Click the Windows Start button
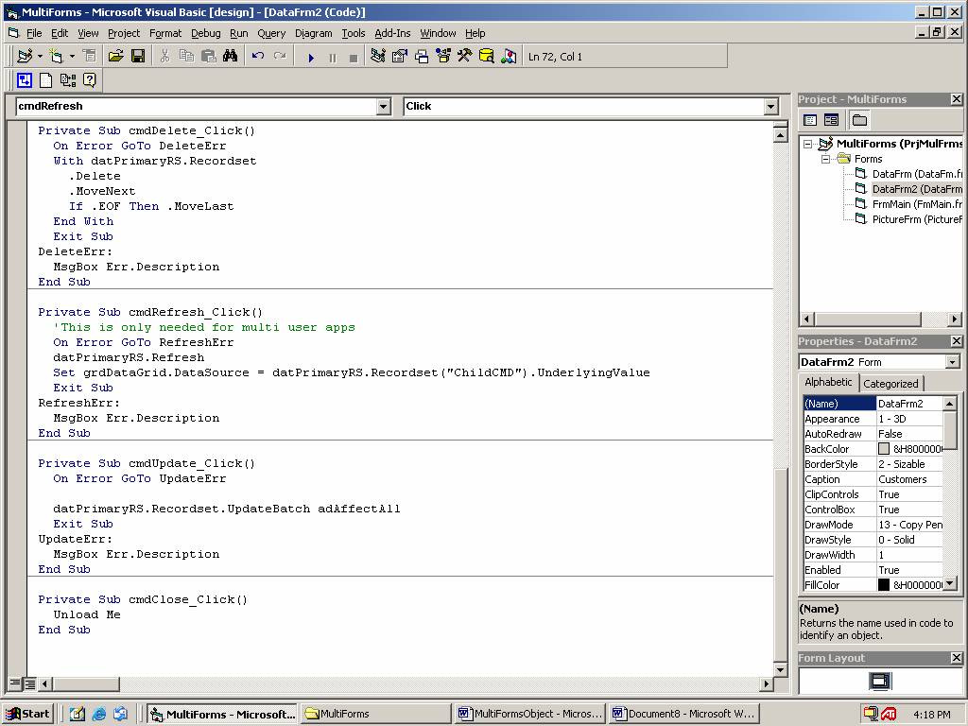The image size is (968, 726). click(26, 714)
